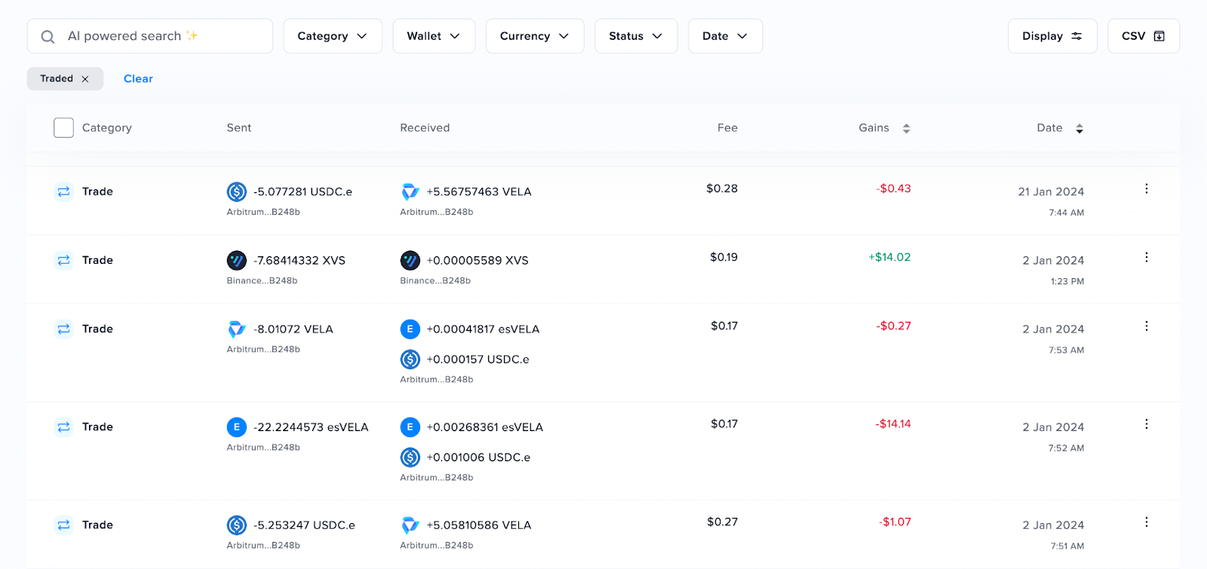The image size is (1207, 569).
Task: Click the 21 Jan 2024 date
Action: click(x=1051, y=191)
